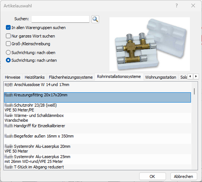Click the Kreuzungsfitting product preview image
Image resolution: width=202 pixels, height=182 pixels.
(x=149, y=44)
